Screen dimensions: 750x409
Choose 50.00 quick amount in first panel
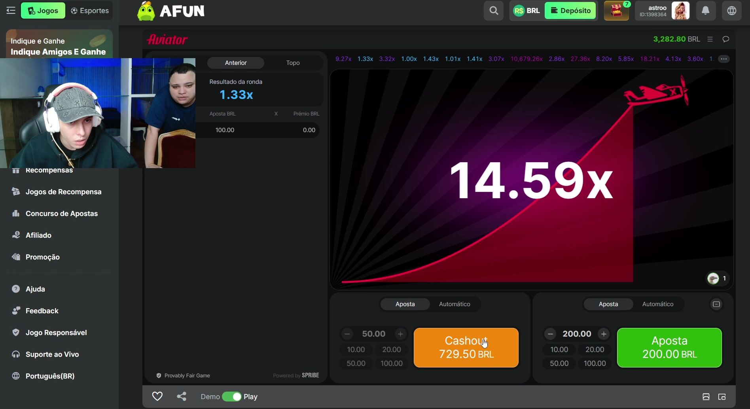coord(356,364)
